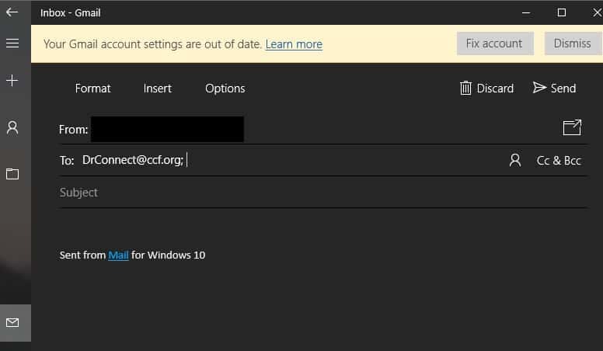Create new mail with plus icon
The image size is (603, 351).
point(12,80)
